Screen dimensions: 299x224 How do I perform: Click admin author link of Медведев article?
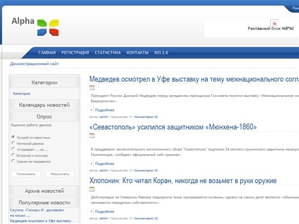coord(103,117)
